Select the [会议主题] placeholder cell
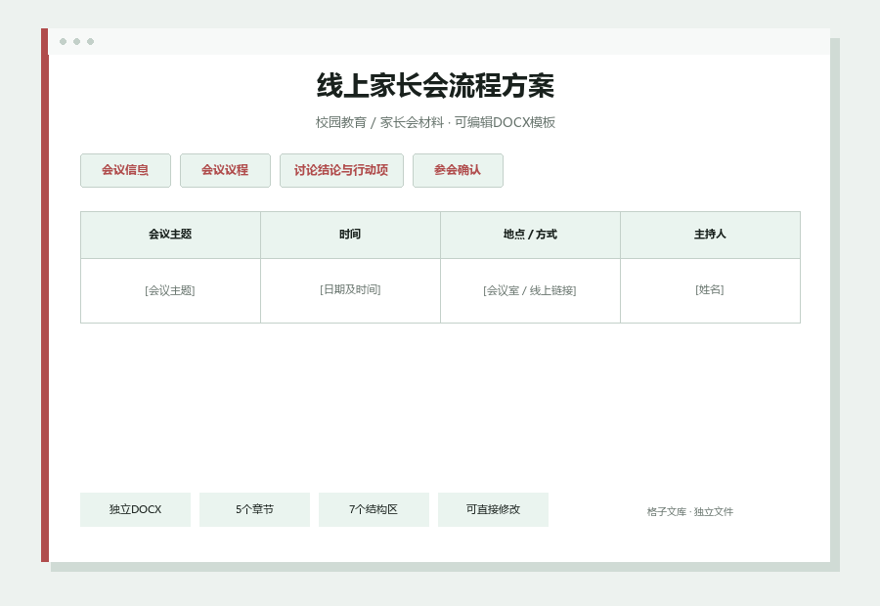Screen dimensions: 880x606 click(x=170, y=290)
